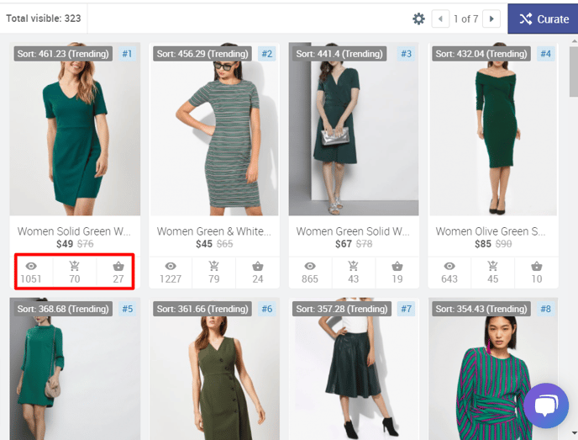Open the settings gear icon
This screenshot has width=578, height=440.
coord(418,19)
